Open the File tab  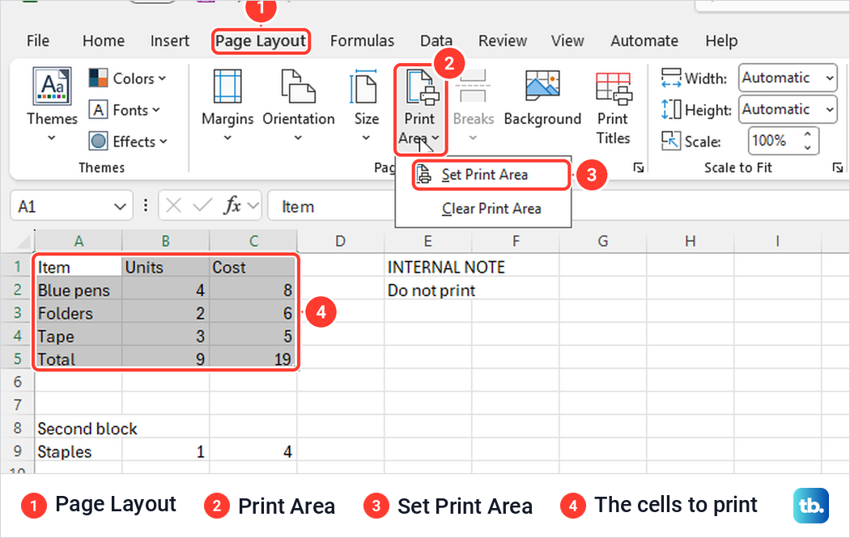38,41
